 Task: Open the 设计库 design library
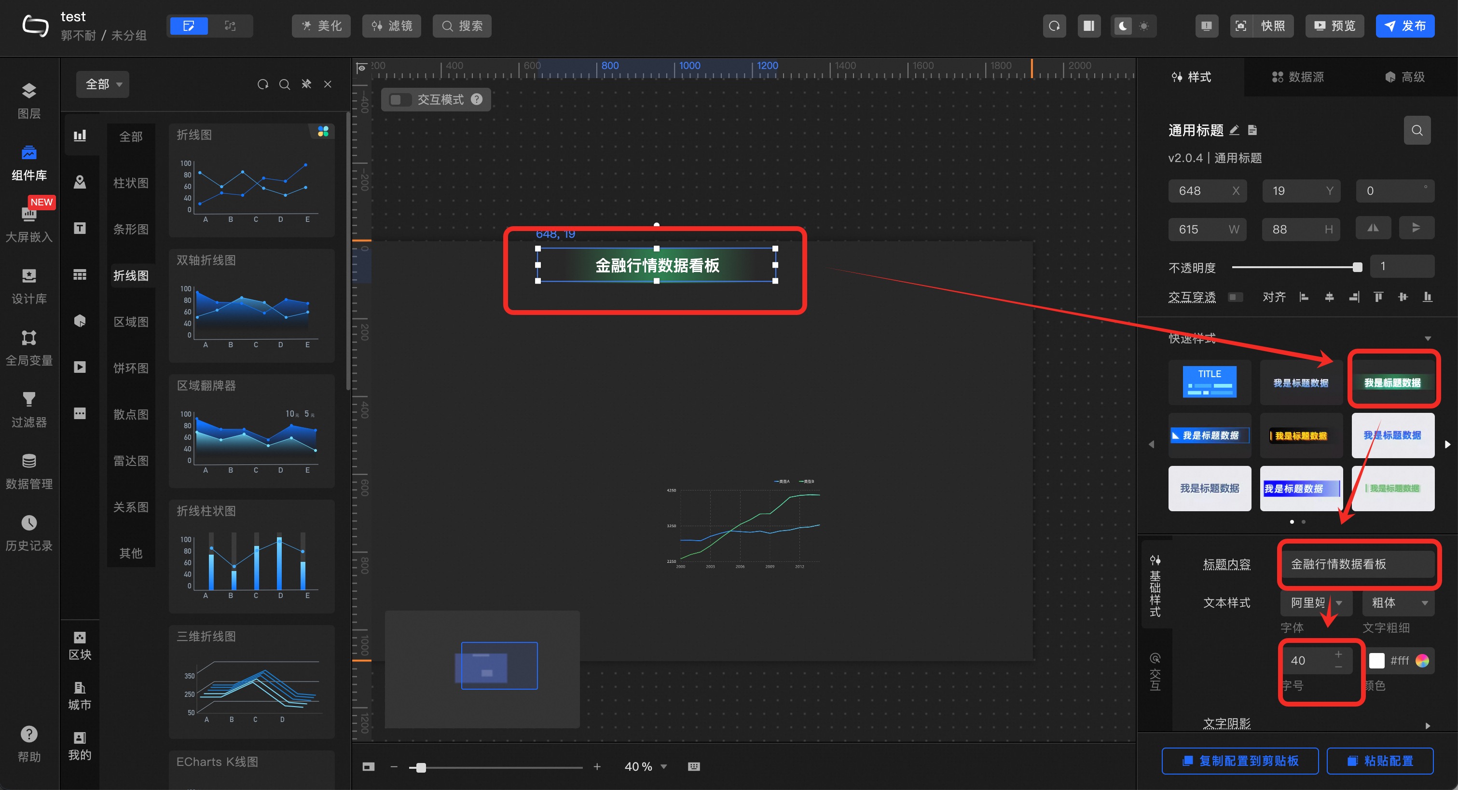pos(29,286)
